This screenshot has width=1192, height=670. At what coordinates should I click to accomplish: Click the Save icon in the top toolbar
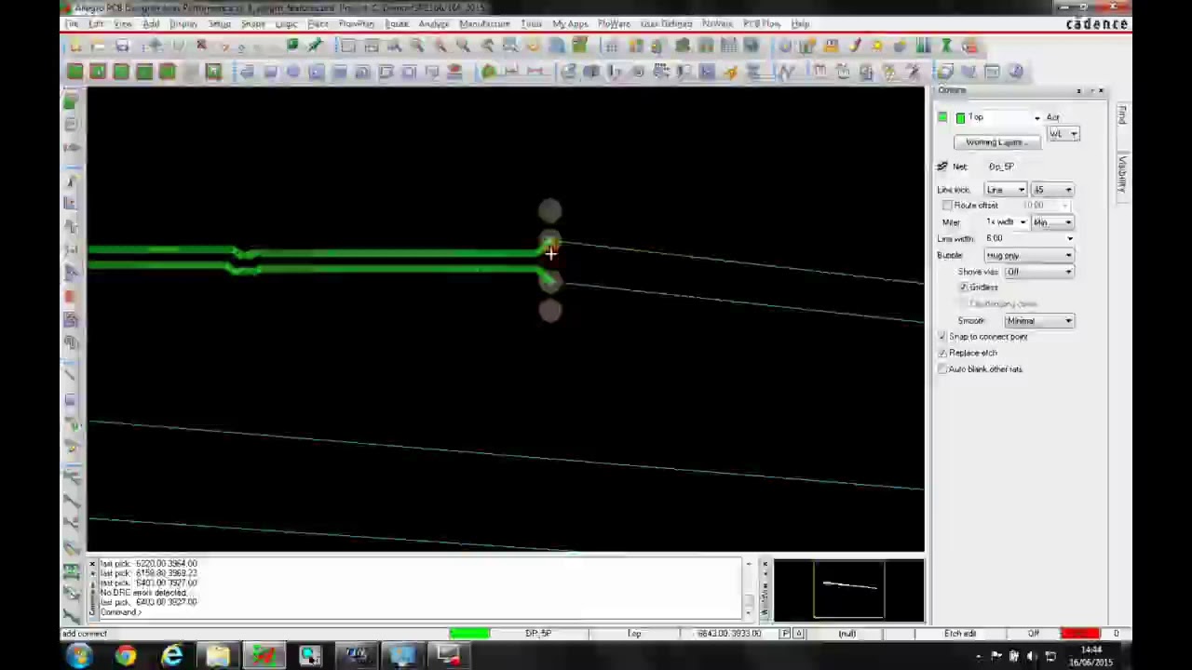(x=122, y=46)
